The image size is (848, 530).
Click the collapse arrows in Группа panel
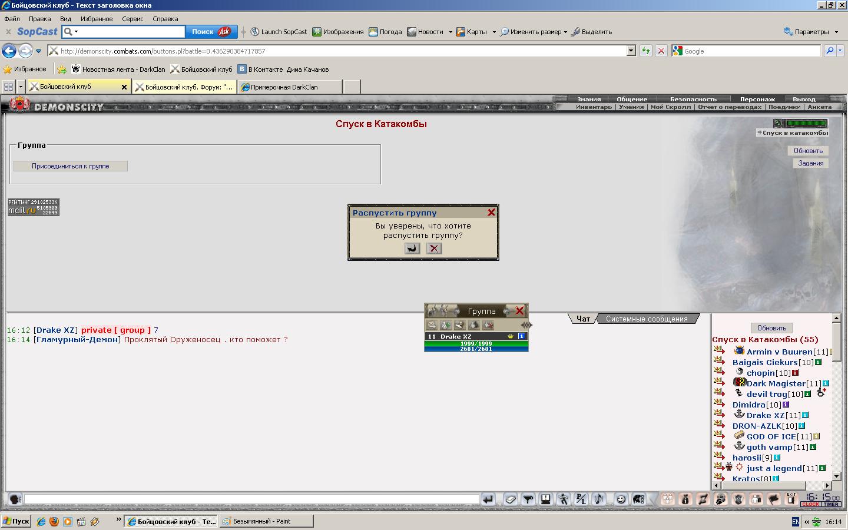coord(526,325)
